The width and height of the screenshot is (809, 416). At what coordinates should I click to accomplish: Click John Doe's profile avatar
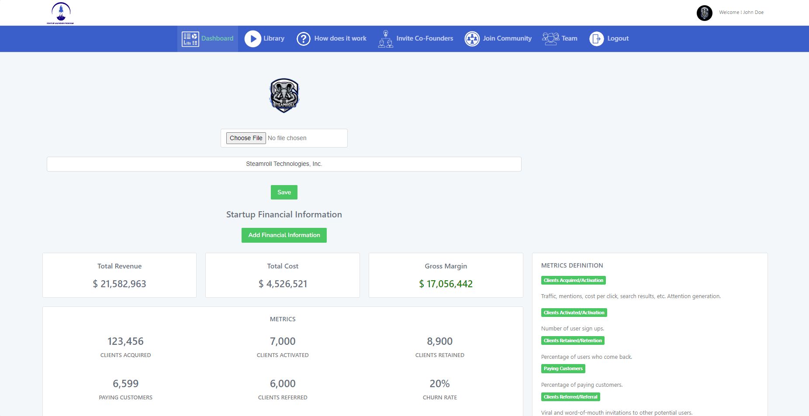point(704,13)
